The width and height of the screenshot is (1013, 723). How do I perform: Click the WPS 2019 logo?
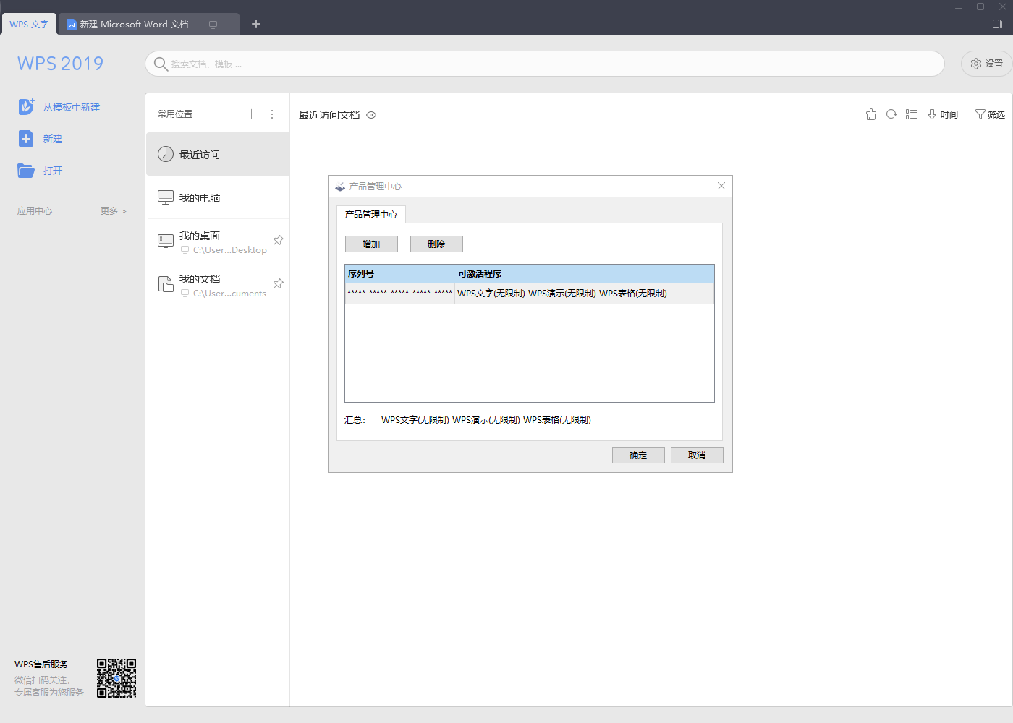[x=60, y=64]
